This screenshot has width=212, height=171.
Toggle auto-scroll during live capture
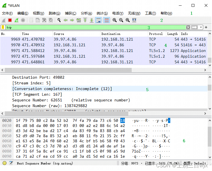coord(98,20)
